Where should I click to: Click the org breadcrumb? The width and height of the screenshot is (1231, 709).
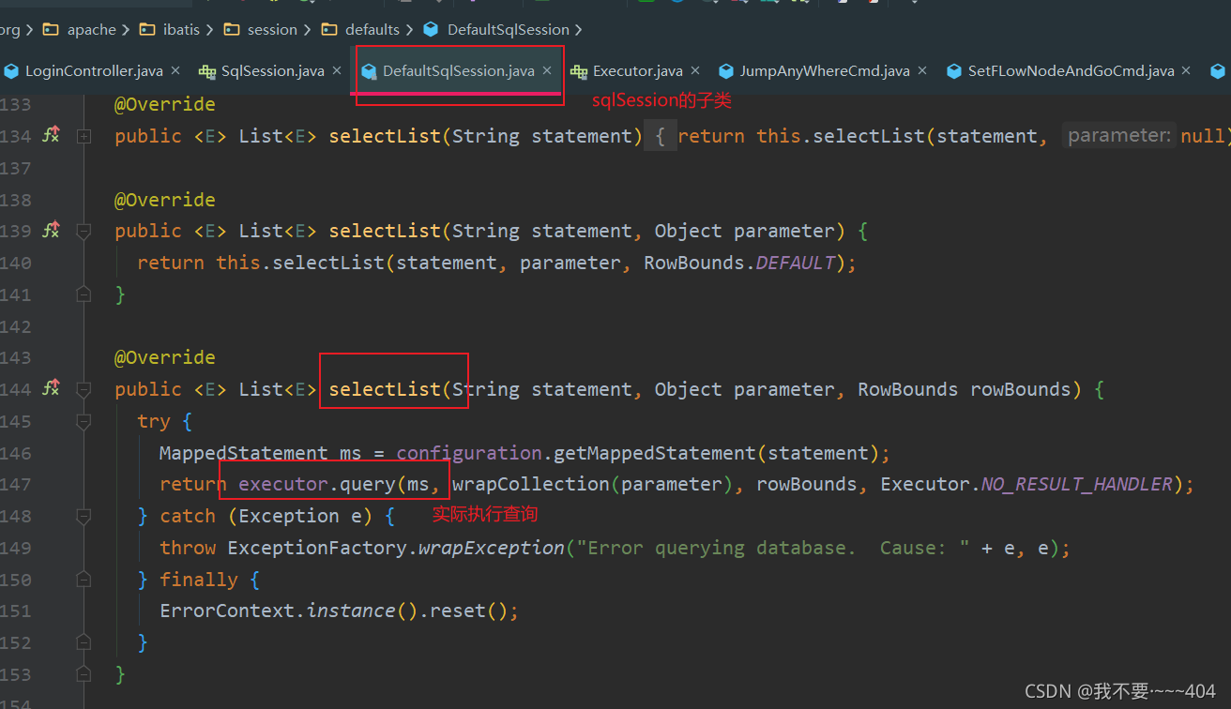point(9,30)
